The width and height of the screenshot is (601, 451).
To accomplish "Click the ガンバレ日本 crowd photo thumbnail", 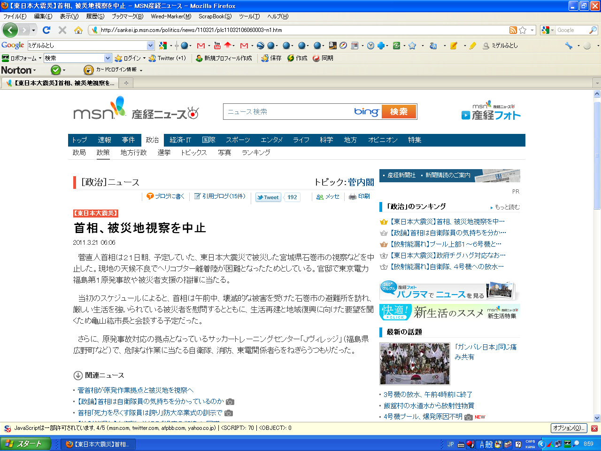I will tap(415, 364).
